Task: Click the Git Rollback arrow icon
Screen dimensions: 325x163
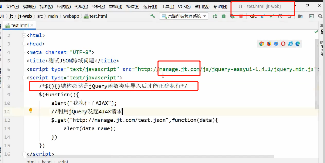Action: [x=289, y=16]
